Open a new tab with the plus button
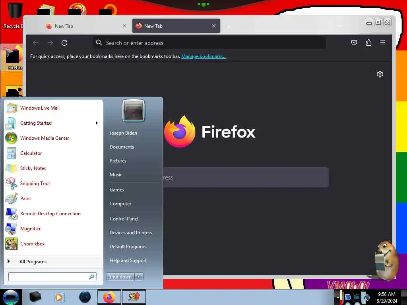This screenshot has height=305, width=407. [x=229, y=26]
